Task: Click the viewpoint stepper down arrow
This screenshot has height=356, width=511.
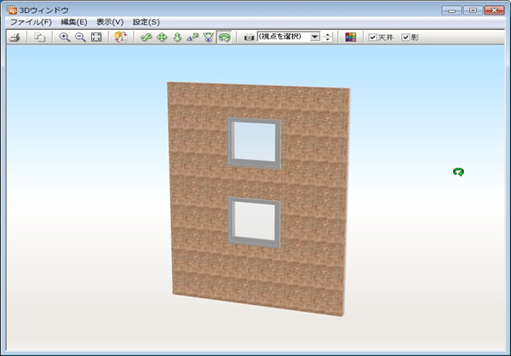Action: tap(329, 40)
